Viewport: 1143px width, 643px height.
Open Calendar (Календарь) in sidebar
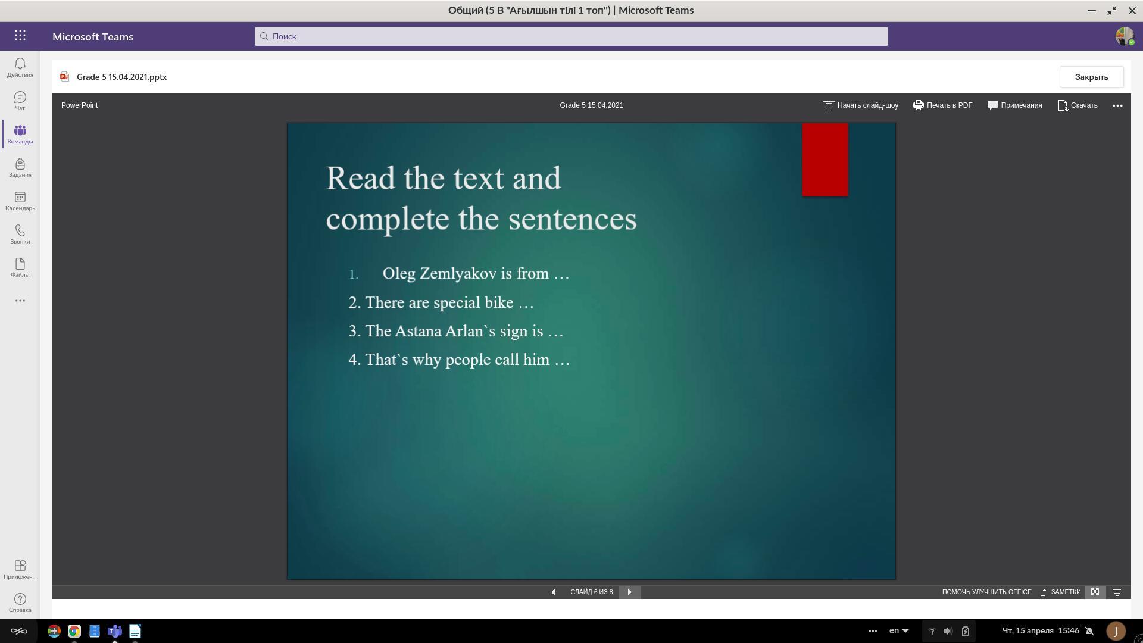click(x=20, y=201)
